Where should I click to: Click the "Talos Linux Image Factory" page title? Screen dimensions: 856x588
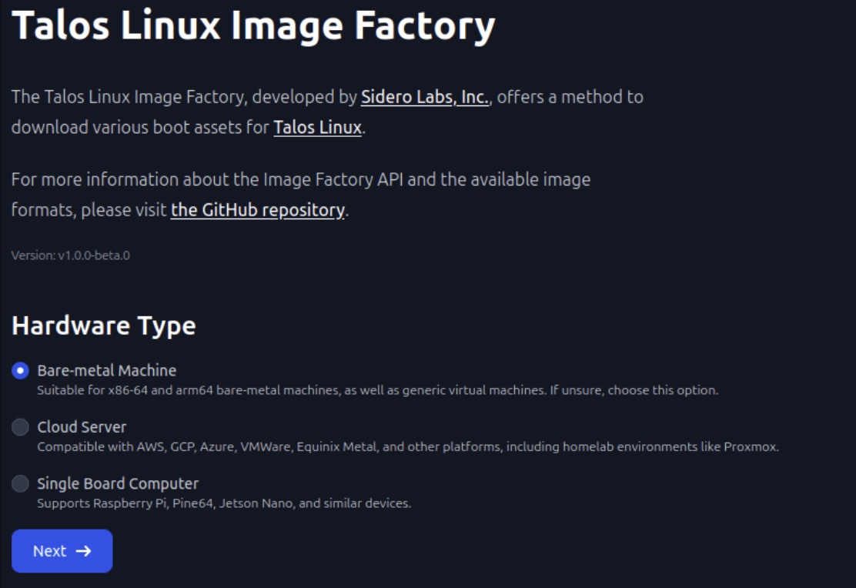[x=253, y=26]
